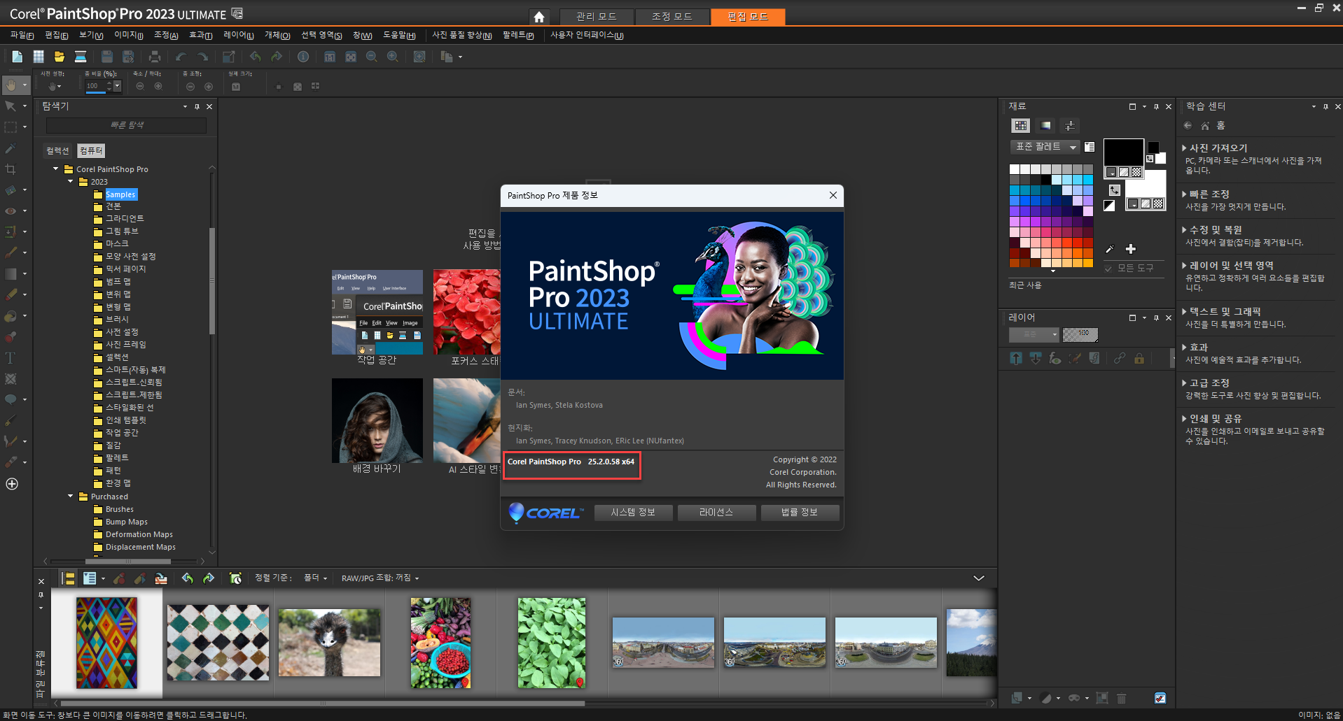1343x721 pixels.
Task: Click the blue information circle icon
Action: (x=303, y=57)
